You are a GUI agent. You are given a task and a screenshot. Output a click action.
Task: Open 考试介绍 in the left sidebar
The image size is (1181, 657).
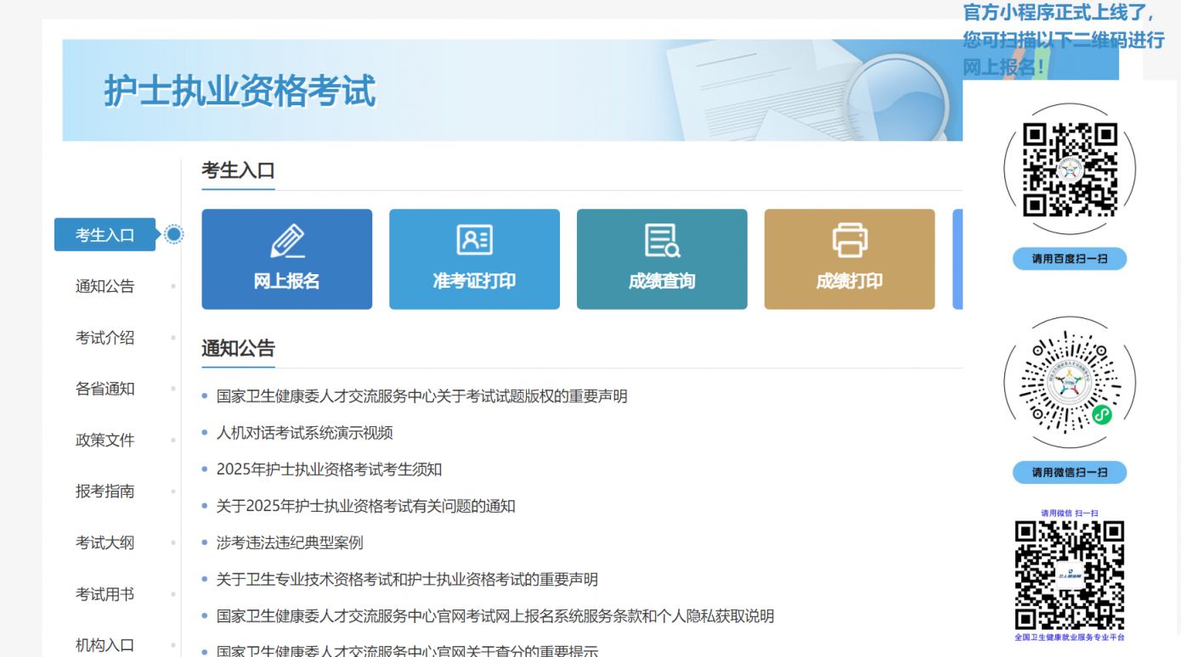point(105,338)
